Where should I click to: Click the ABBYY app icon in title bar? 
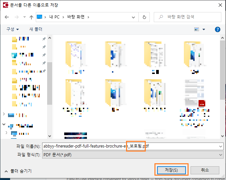coord(5,5)
